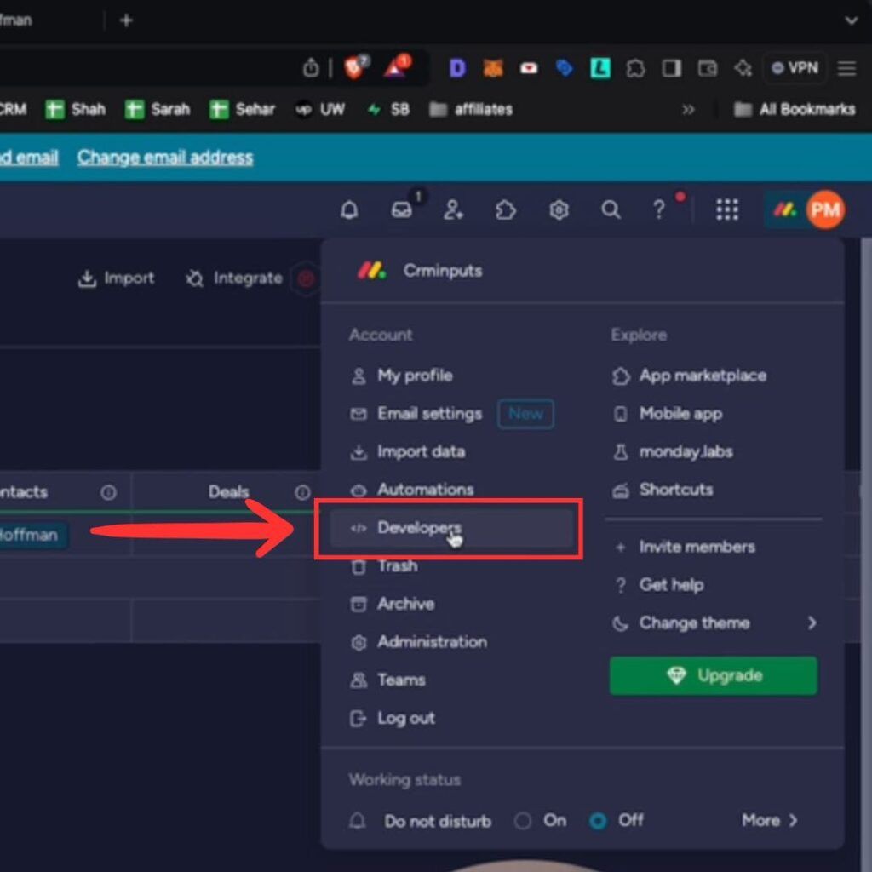Open Archive
The image size is (872, 872).
(392, 604)
